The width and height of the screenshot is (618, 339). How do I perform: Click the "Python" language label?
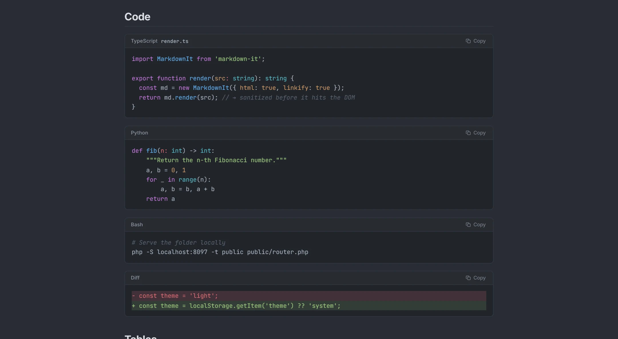pyautogui.click(x=139, y=133)
